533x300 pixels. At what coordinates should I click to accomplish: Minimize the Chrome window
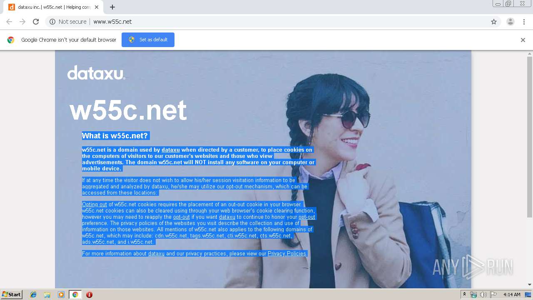(x=498, y=4)
